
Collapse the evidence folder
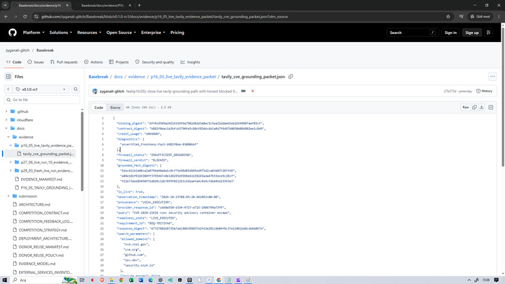pyautogui.click(x=8, y=137)
